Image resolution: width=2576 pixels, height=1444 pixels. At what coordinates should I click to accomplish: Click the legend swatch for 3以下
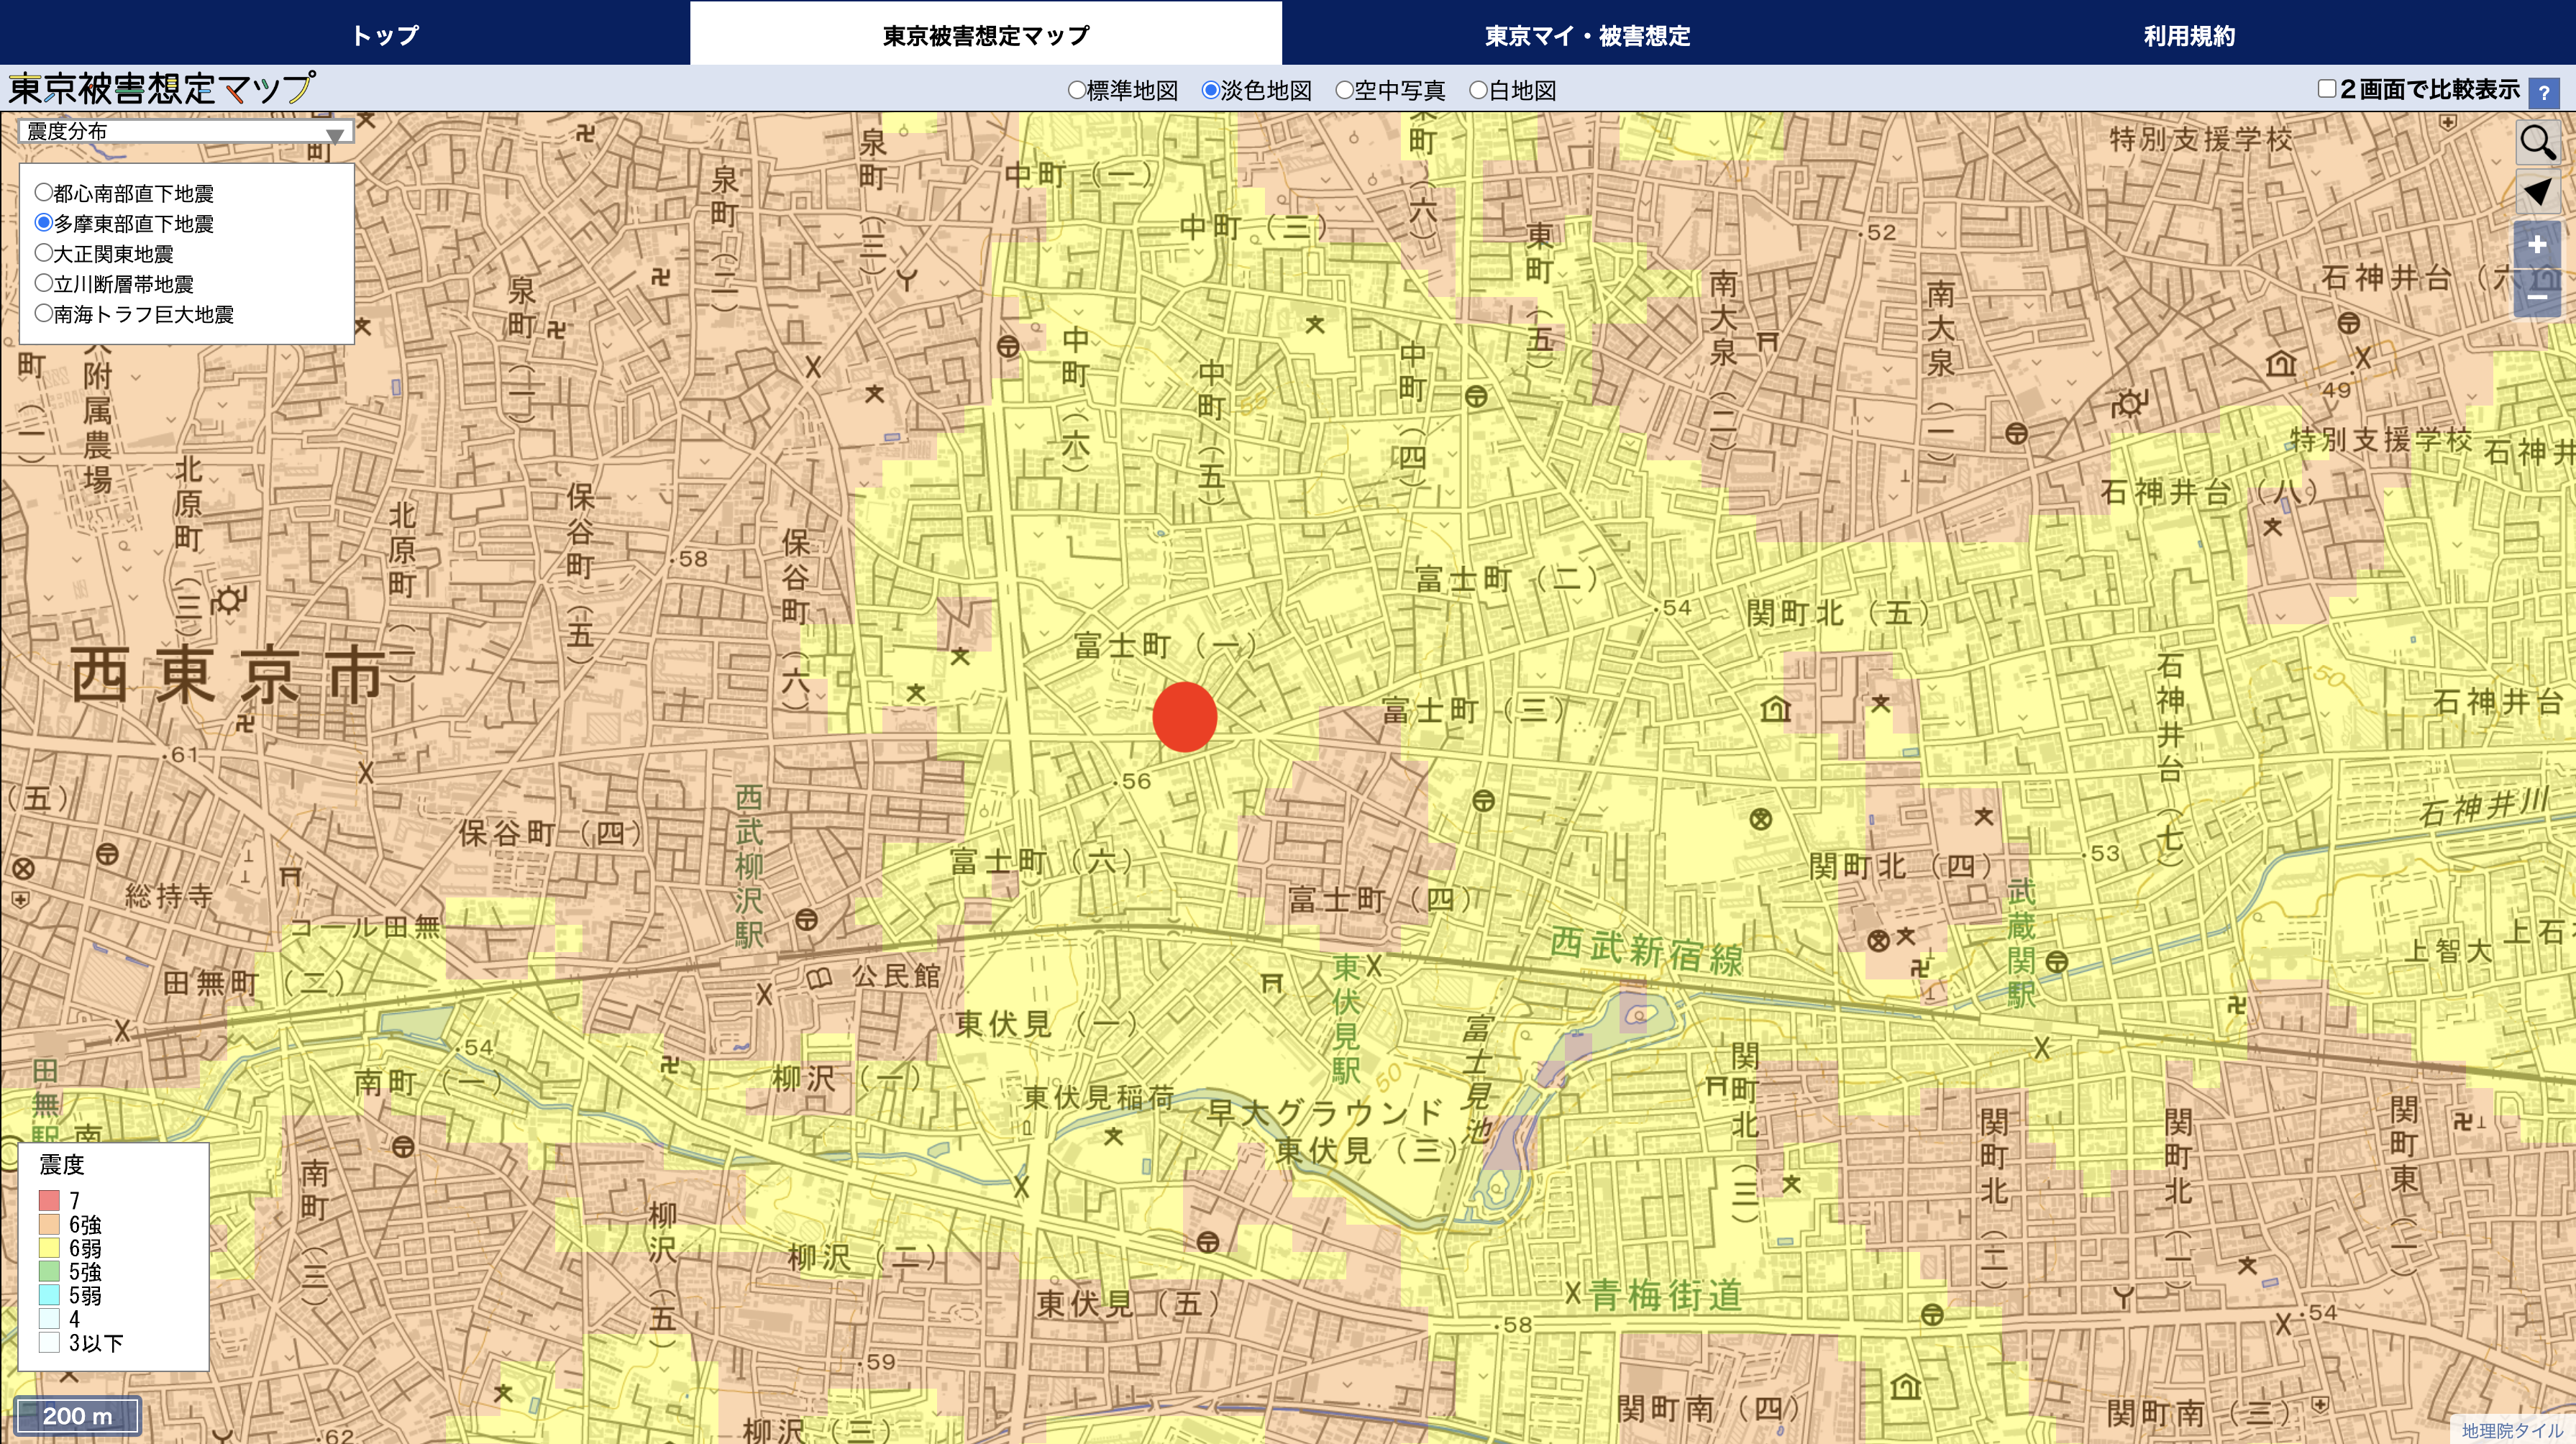click(49, 1342)
